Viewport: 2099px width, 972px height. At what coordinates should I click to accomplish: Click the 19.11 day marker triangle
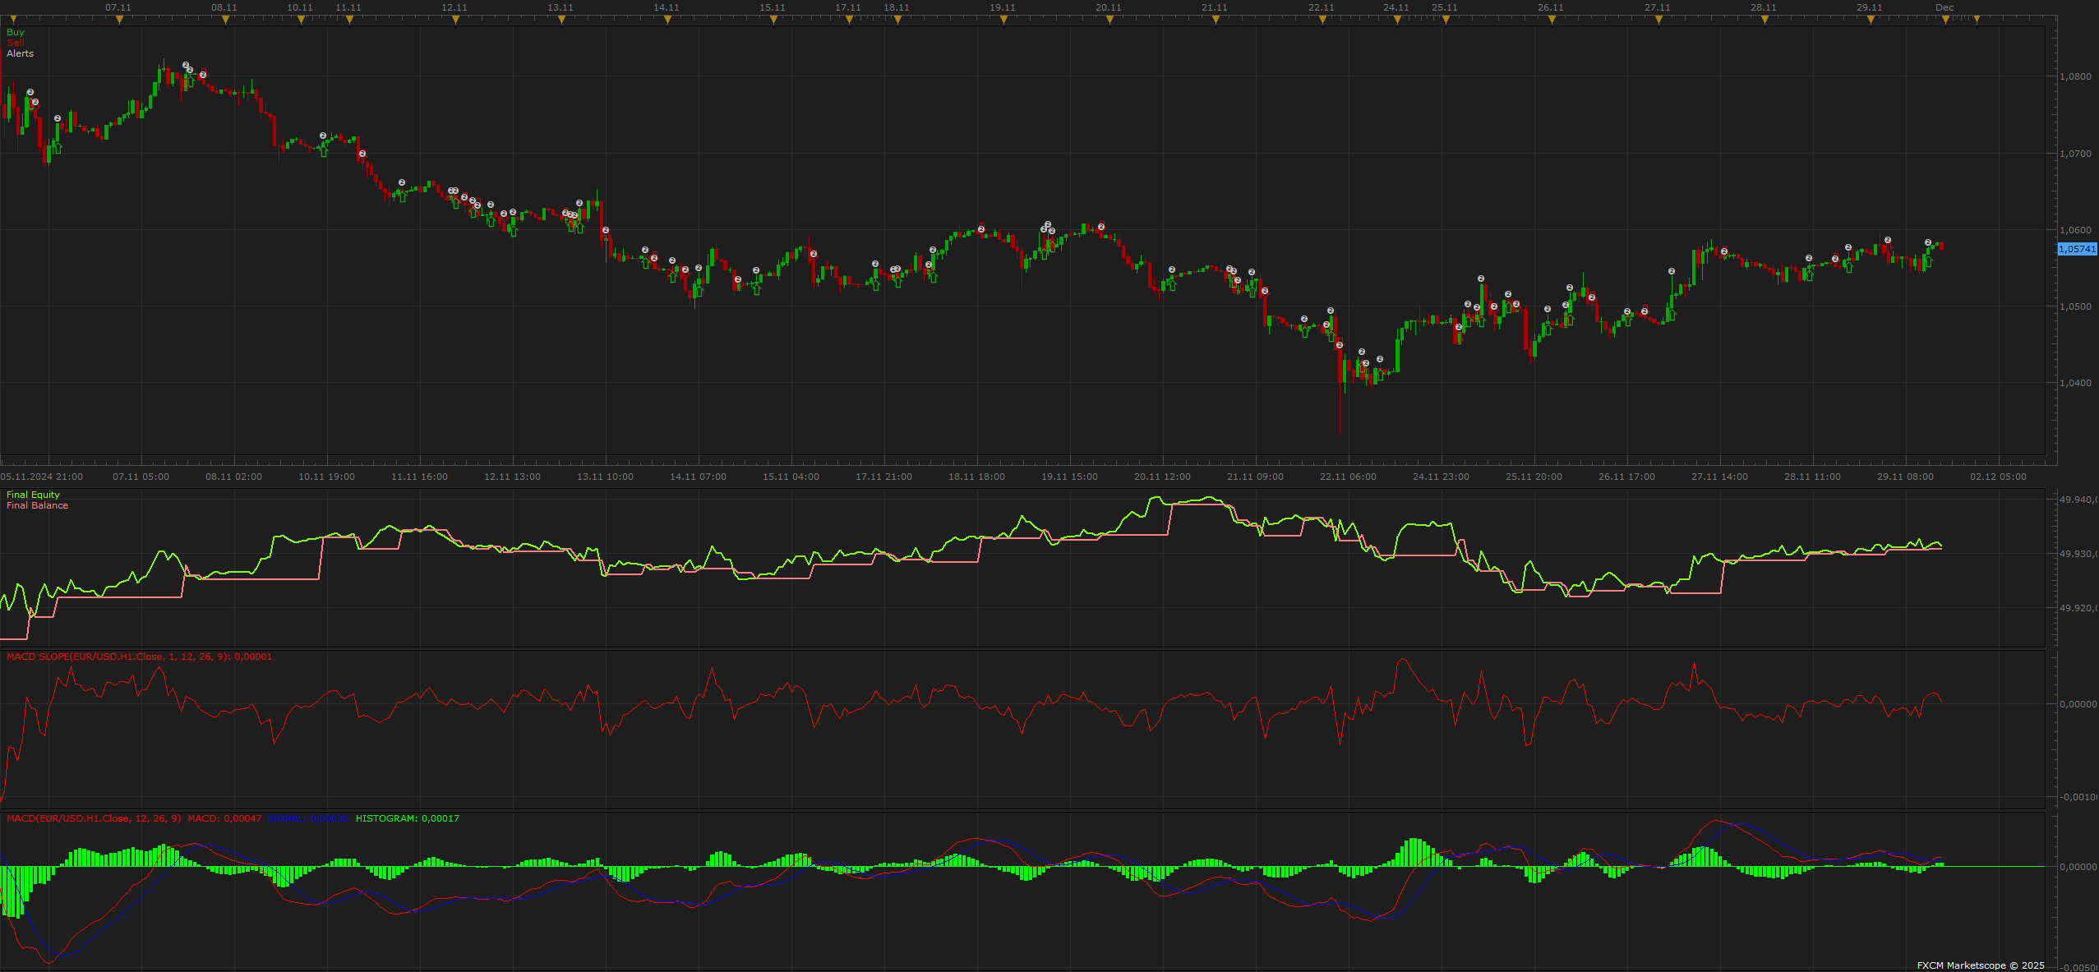click(1003, 20)
